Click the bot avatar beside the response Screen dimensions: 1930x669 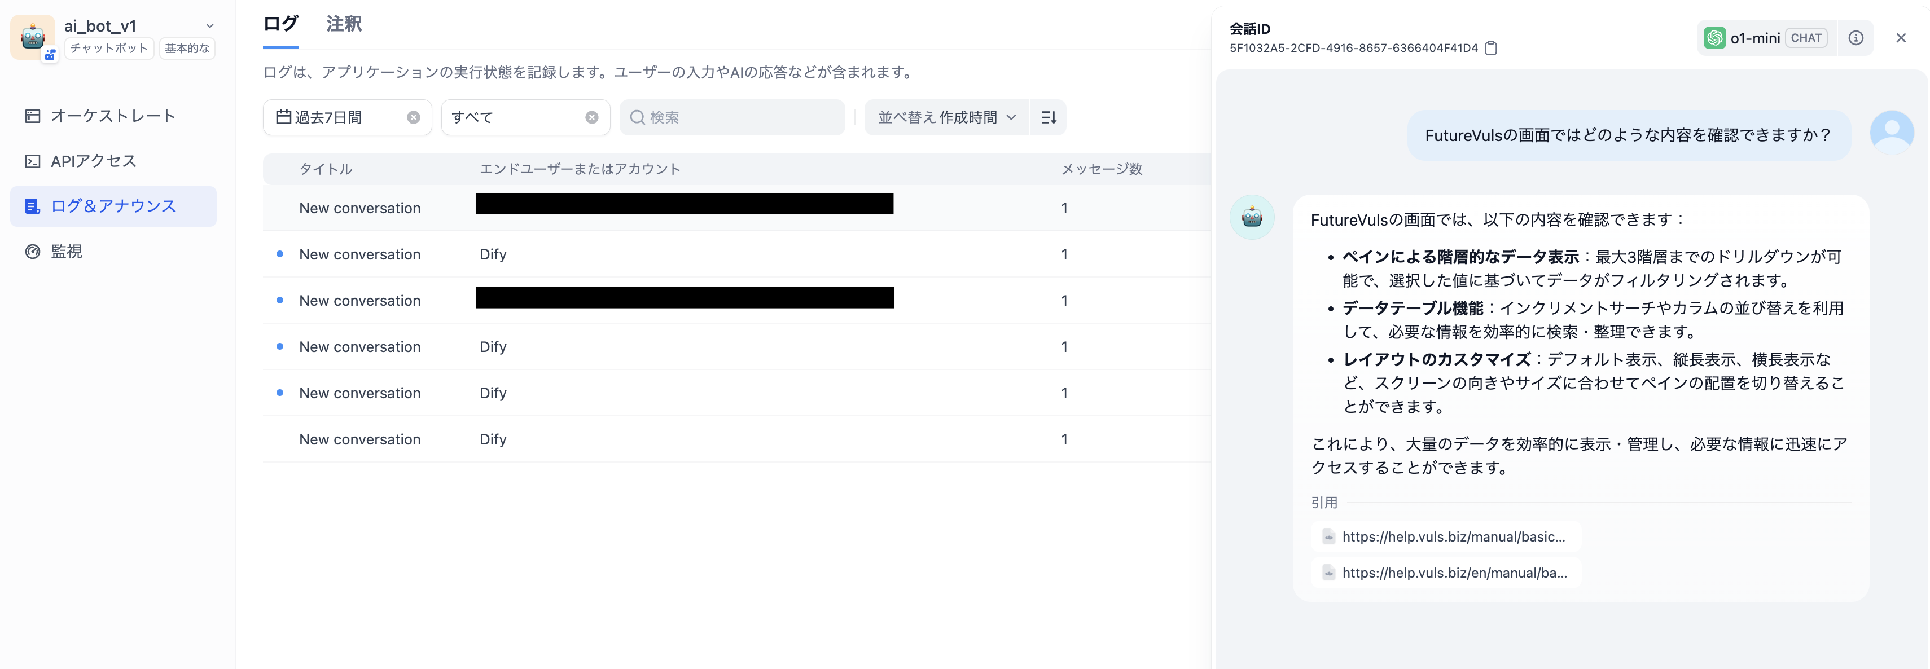(1252, 217)
